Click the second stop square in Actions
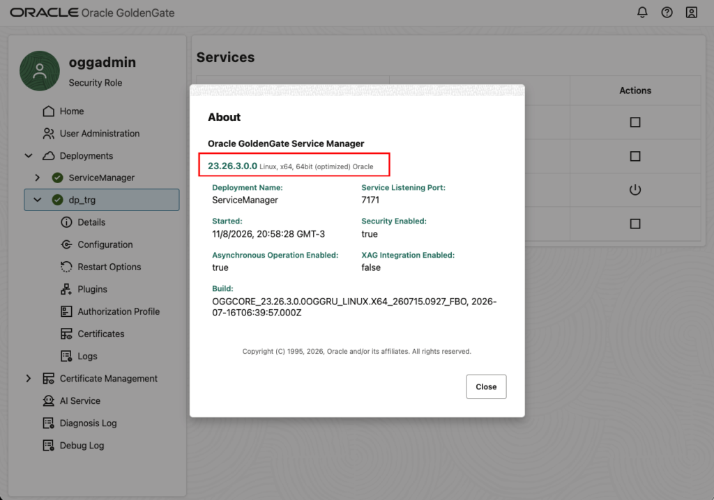Image resolution: width=714 pixels, height=500 pixels. [x=635, y=156]
